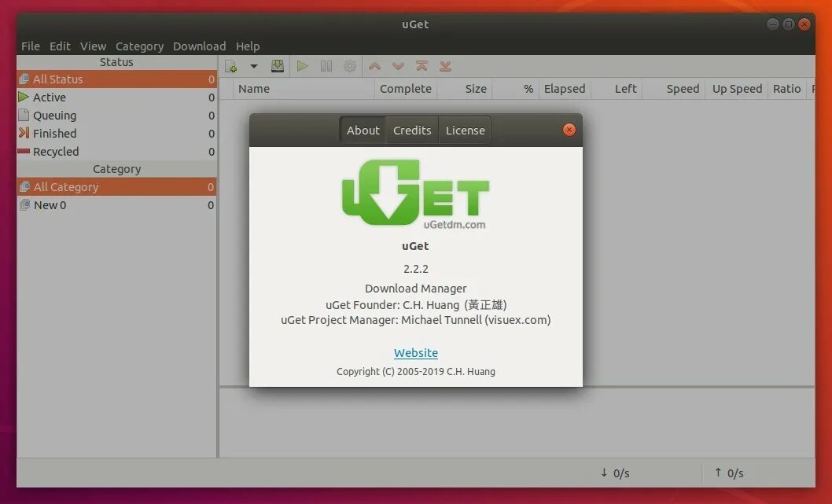The image size is (832, 504).
Task: Click the Category panel header
Action: pos(116,169)
